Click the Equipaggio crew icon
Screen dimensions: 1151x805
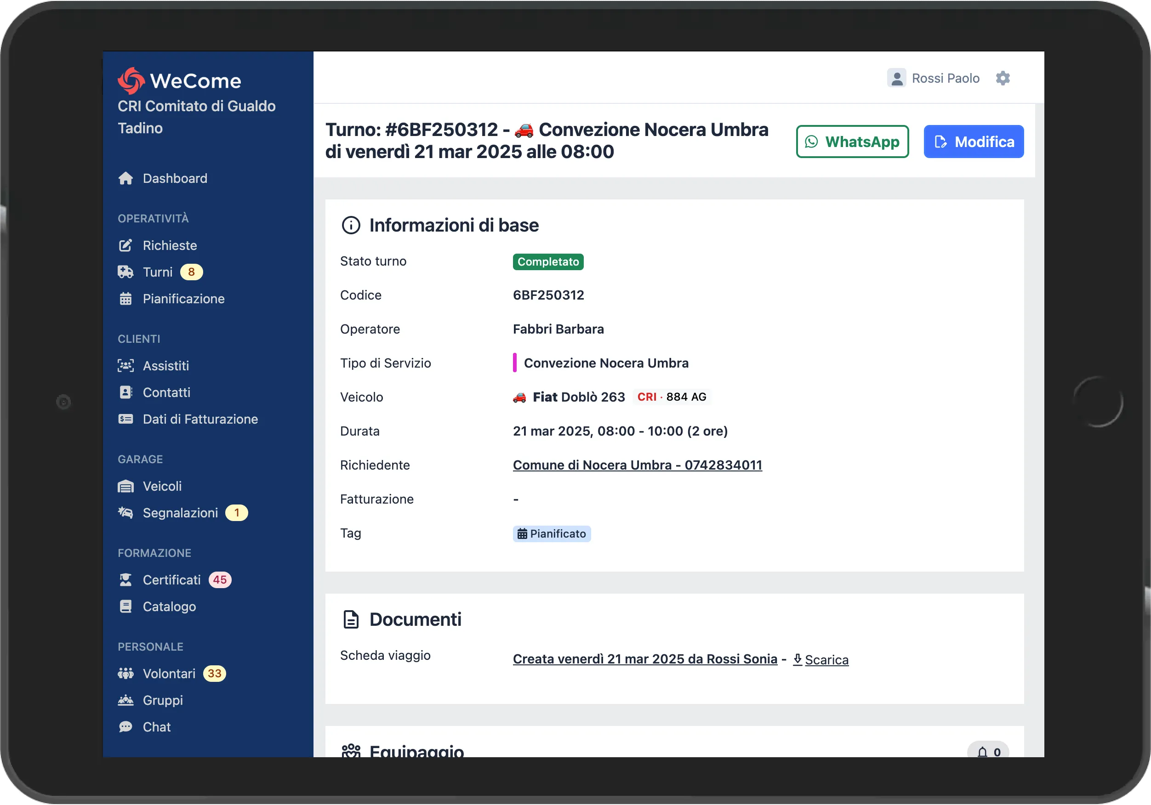click(x=351, y=751)
